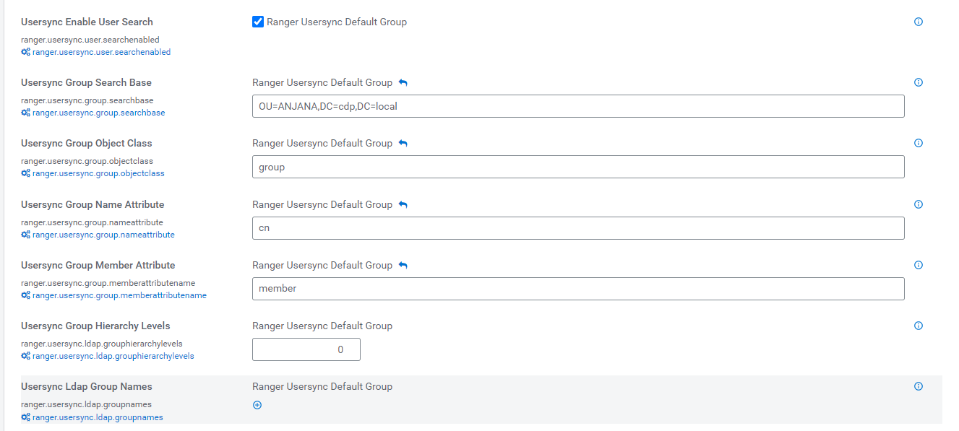Click undo arrow for Usersync Group Object Class

[x=403, y=144]
